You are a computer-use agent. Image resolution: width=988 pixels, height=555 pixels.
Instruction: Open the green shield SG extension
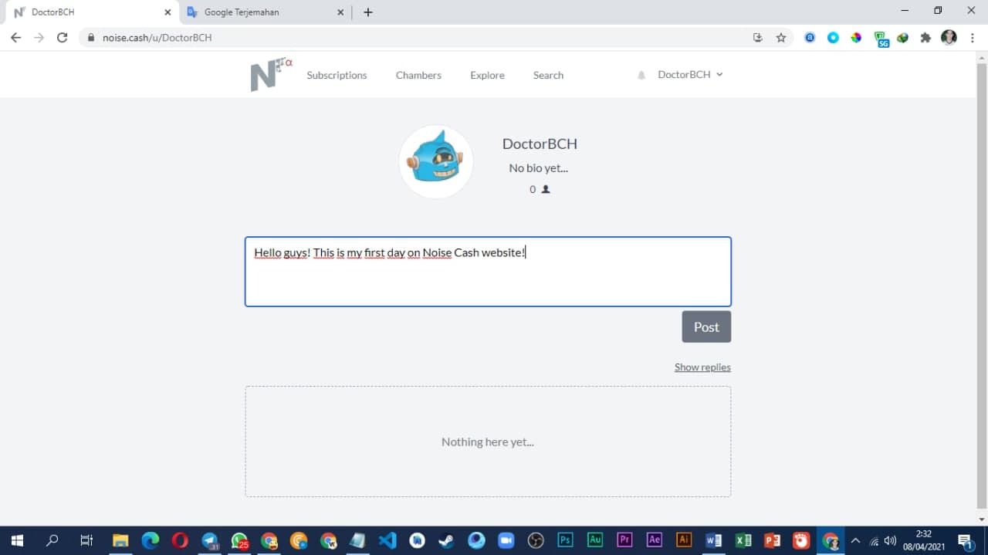(x=881, y=39)
